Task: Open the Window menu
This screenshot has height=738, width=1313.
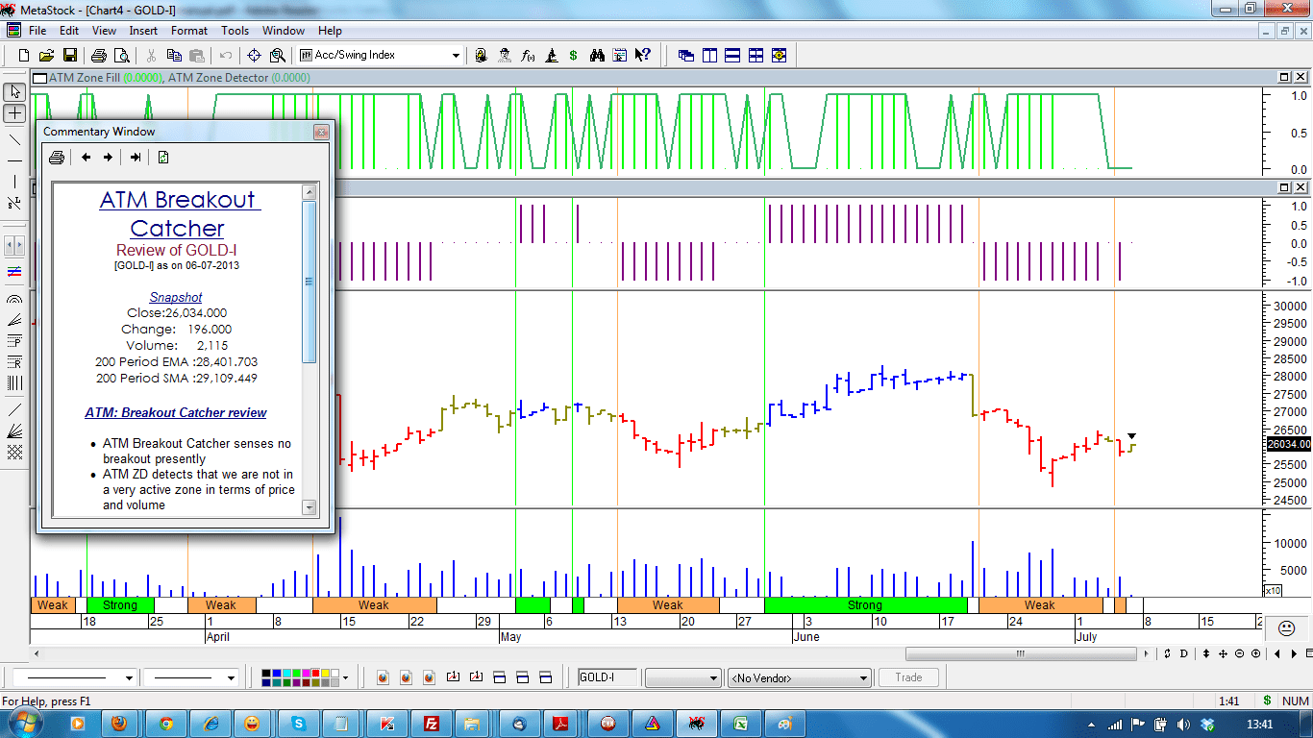Action: 284,31
